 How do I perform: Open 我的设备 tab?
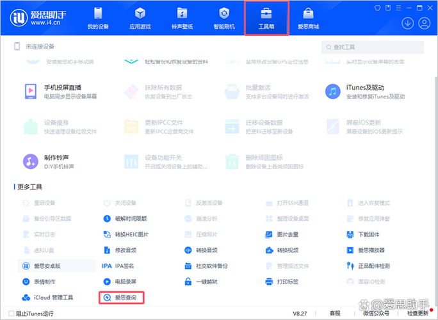(x=98, y=18)
